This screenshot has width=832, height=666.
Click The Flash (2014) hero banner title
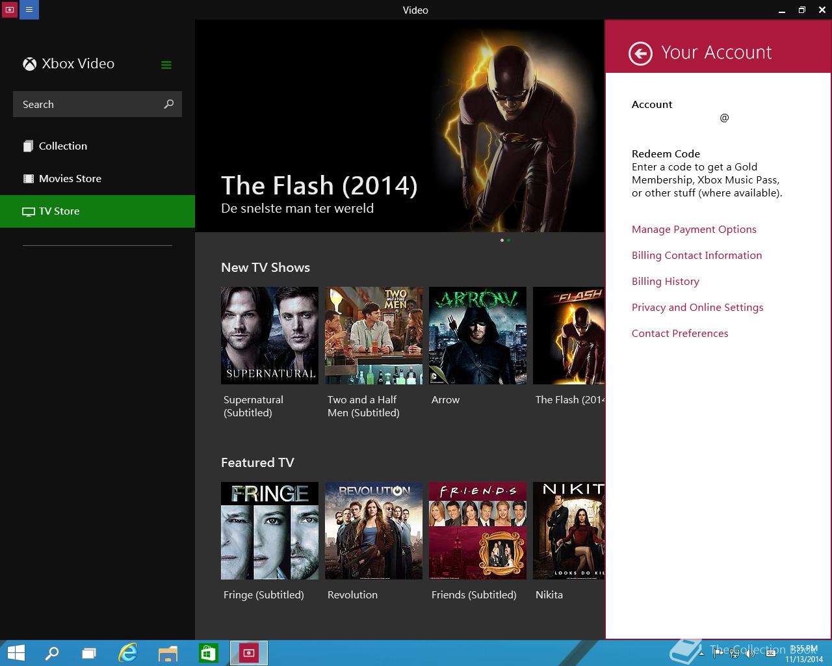[x=319, y=186]
